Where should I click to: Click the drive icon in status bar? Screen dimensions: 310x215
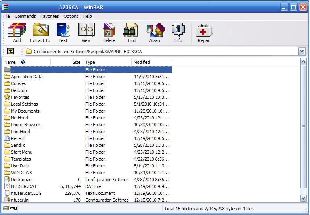6,208
